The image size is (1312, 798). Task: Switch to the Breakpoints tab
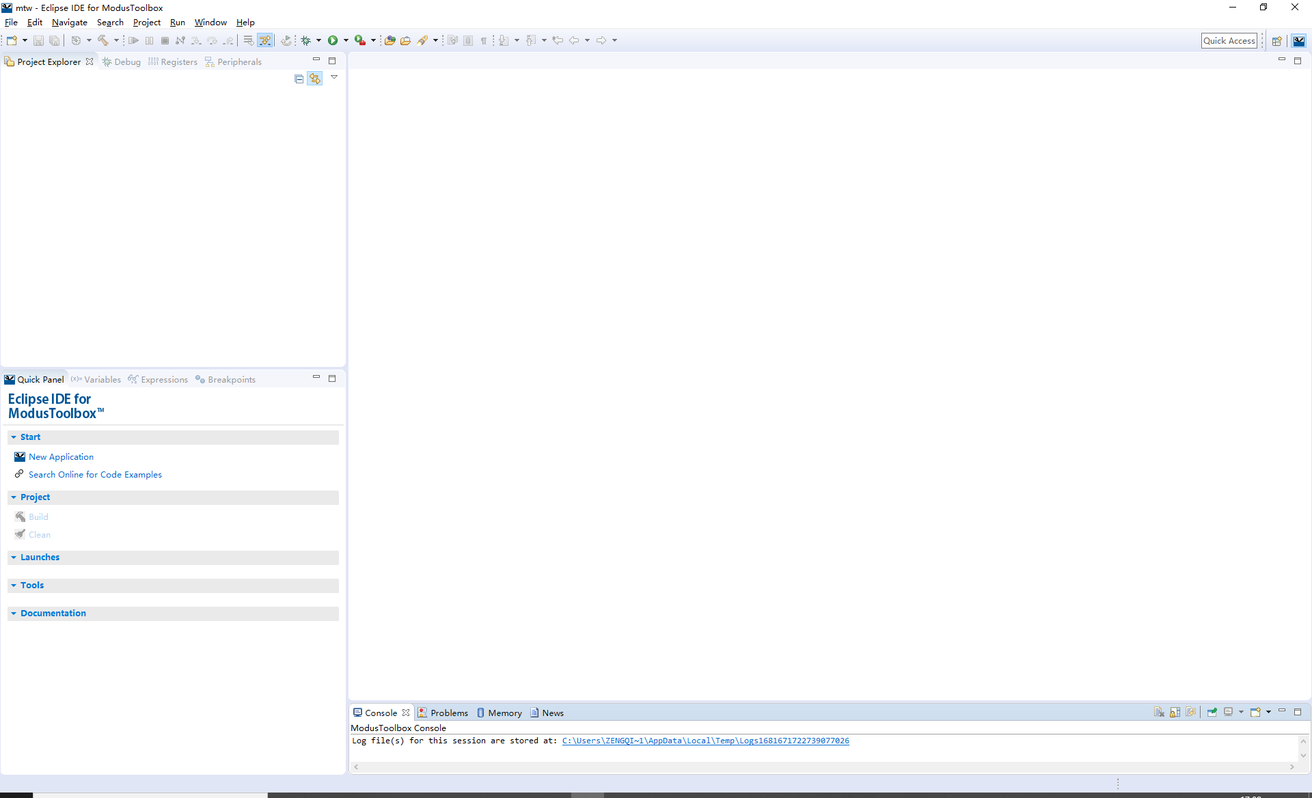coord(225,379)
